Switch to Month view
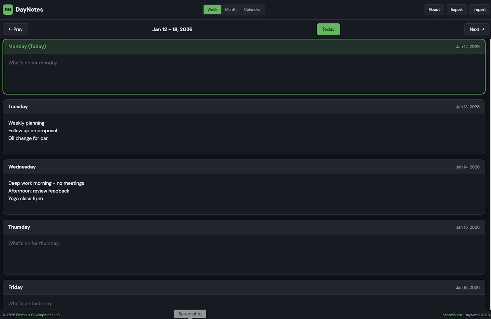Viewport: 491px width, 319px height. 230,9
